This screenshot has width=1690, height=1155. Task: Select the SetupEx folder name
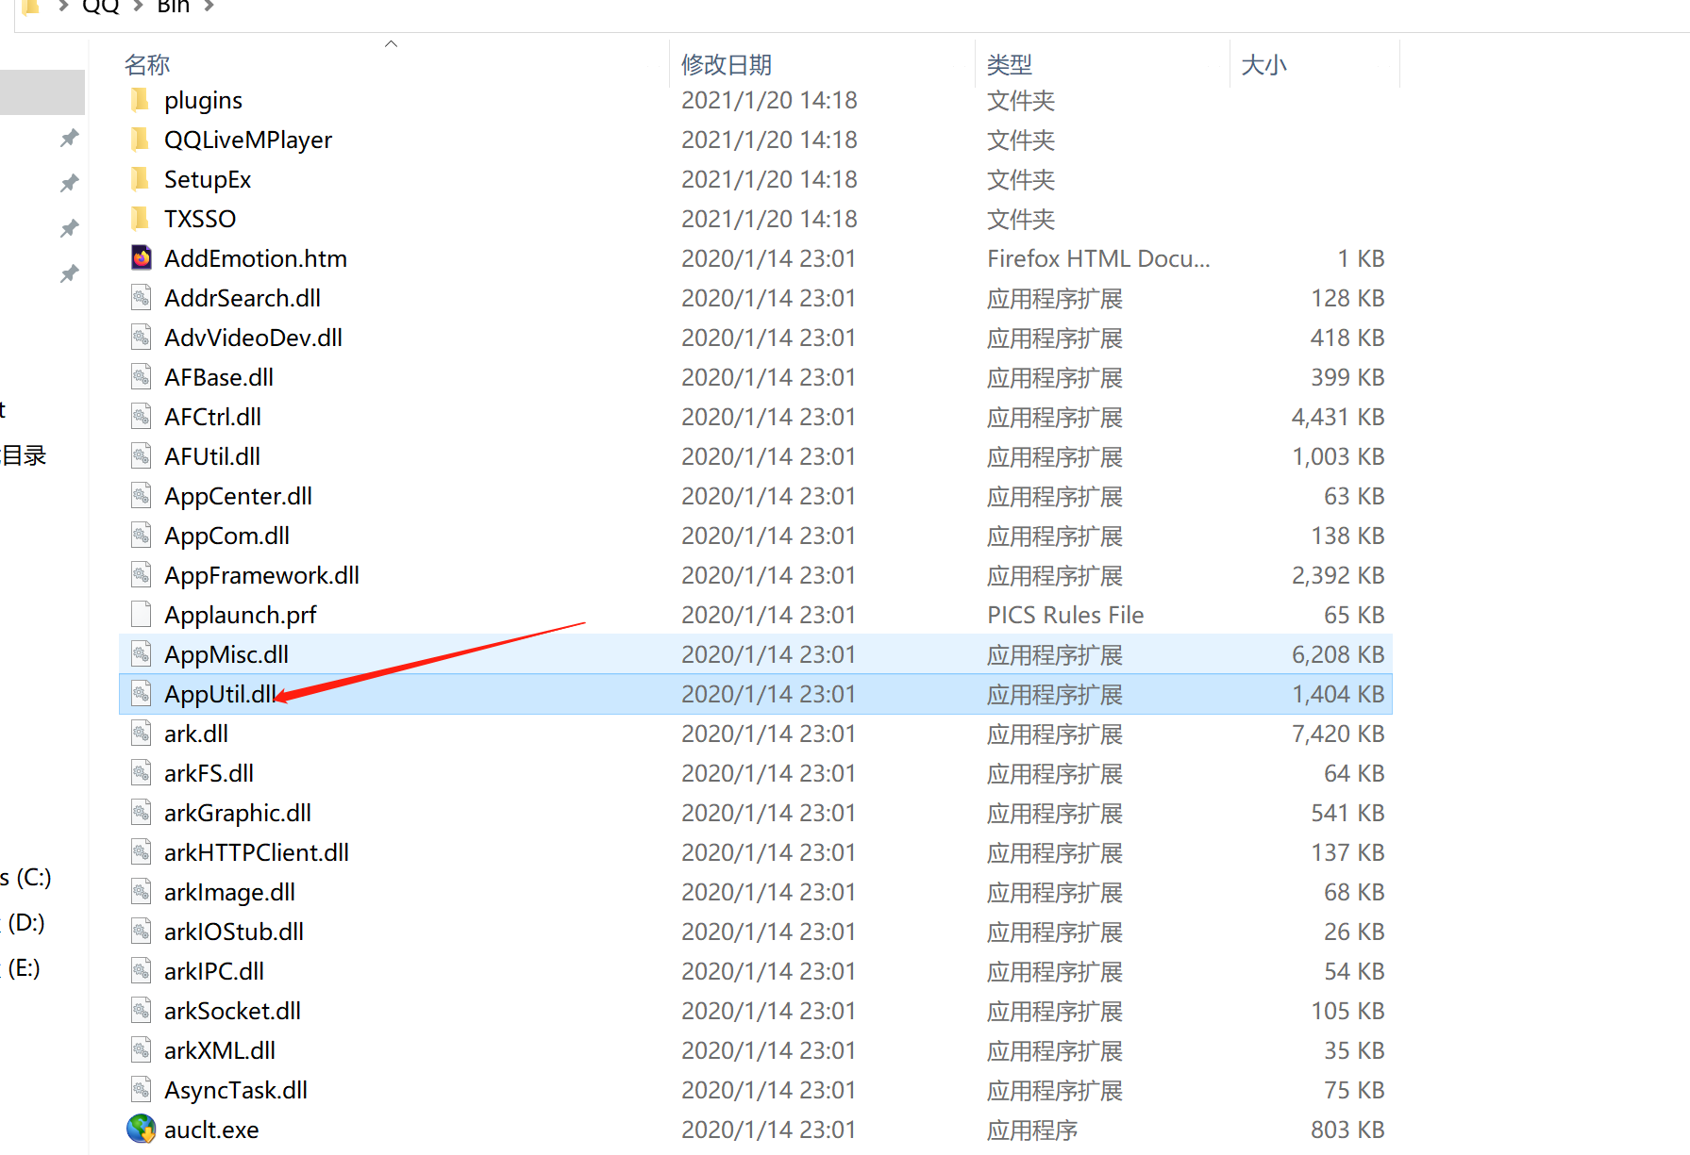coord(208,180)
